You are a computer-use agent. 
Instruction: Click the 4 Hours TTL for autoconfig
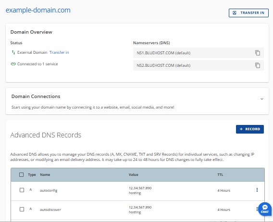(223, 190)
